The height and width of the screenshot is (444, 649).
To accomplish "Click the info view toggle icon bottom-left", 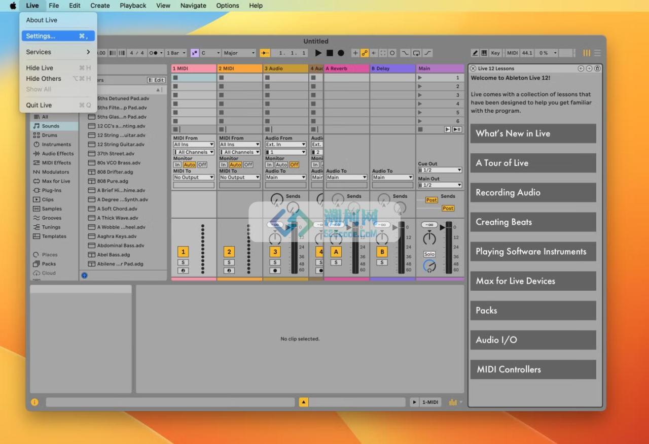I will [x=34, y=402].
